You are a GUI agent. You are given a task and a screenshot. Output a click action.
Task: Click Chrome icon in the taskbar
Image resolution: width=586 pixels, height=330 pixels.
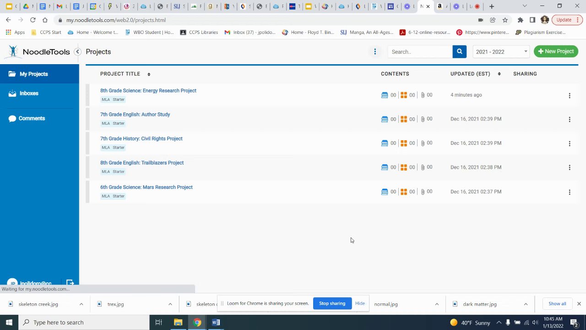(197, 322)
